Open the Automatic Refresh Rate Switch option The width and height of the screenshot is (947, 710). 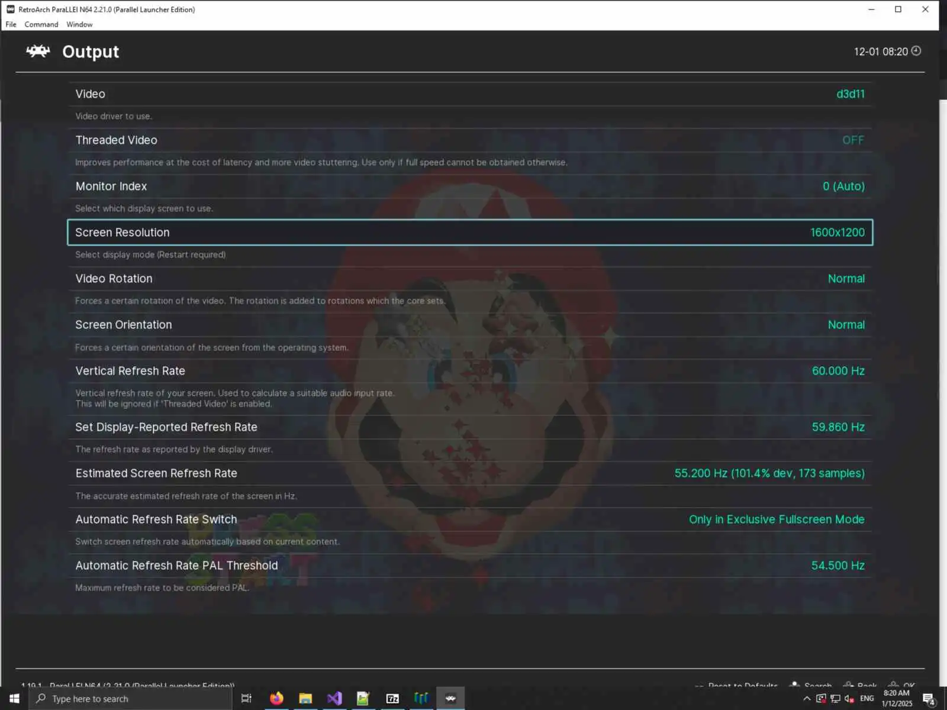(x=470, y=519)
